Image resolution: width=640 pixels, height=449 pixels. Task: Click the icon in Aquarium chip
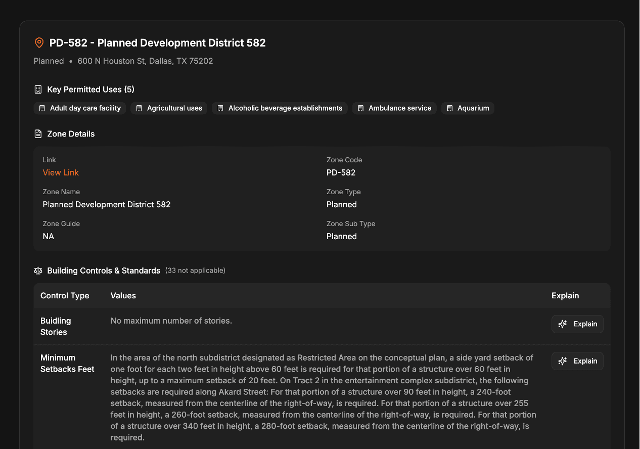pos(449,108)
